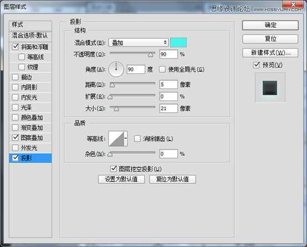Image resolution: width=307 pixels, height=247 pixels.
Task: Select the 外发光 row label
Action: pyautogui.click(x=29, y=148)
